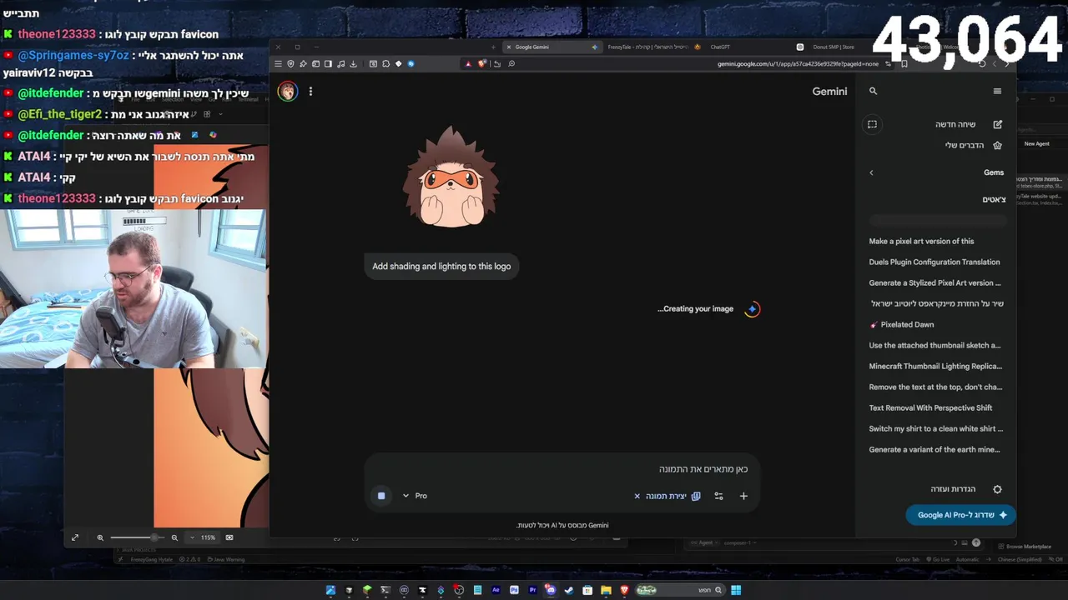This screenshot has height=600, width=1068.
Task: Remove the יצירת תמונה tool chip
Action: click(637, 496)
